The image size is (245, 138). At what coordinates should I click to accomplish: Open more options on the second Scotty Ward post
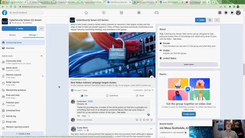[151, 129]
